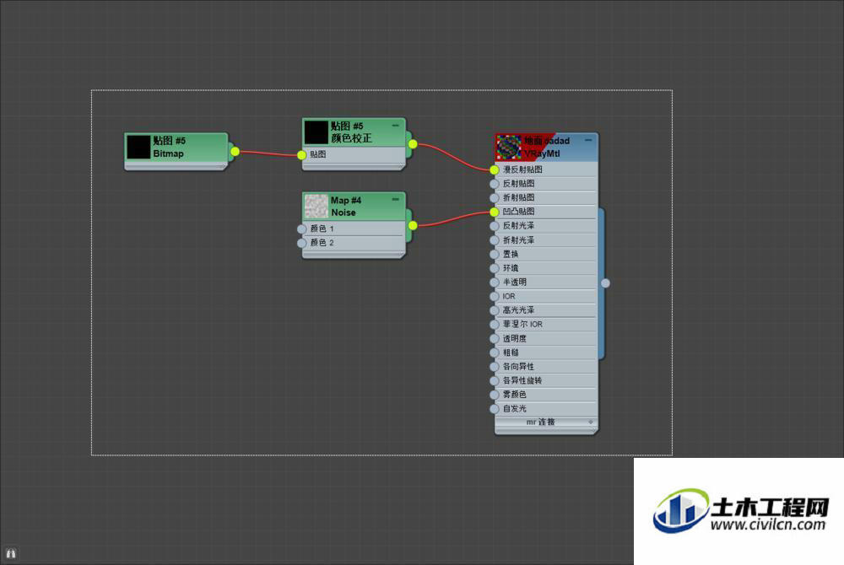Collapse the 地面 dadad VRayMtl node
844x565 pixels.
coord(587,140)
